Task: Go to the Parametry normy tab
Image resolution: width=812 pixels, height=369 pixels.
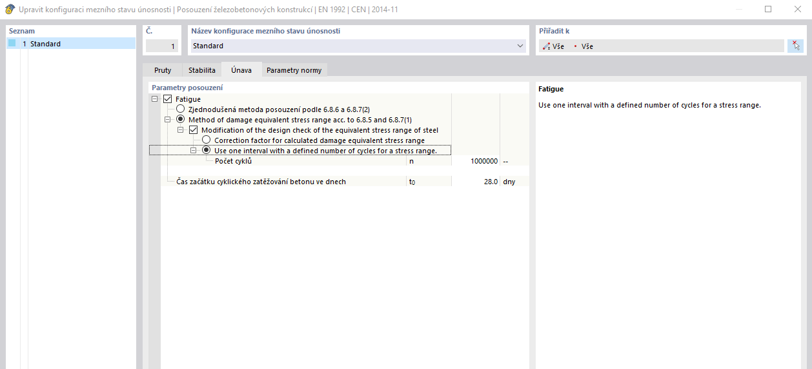Action: pyautogui.click(x=294, y=70)
